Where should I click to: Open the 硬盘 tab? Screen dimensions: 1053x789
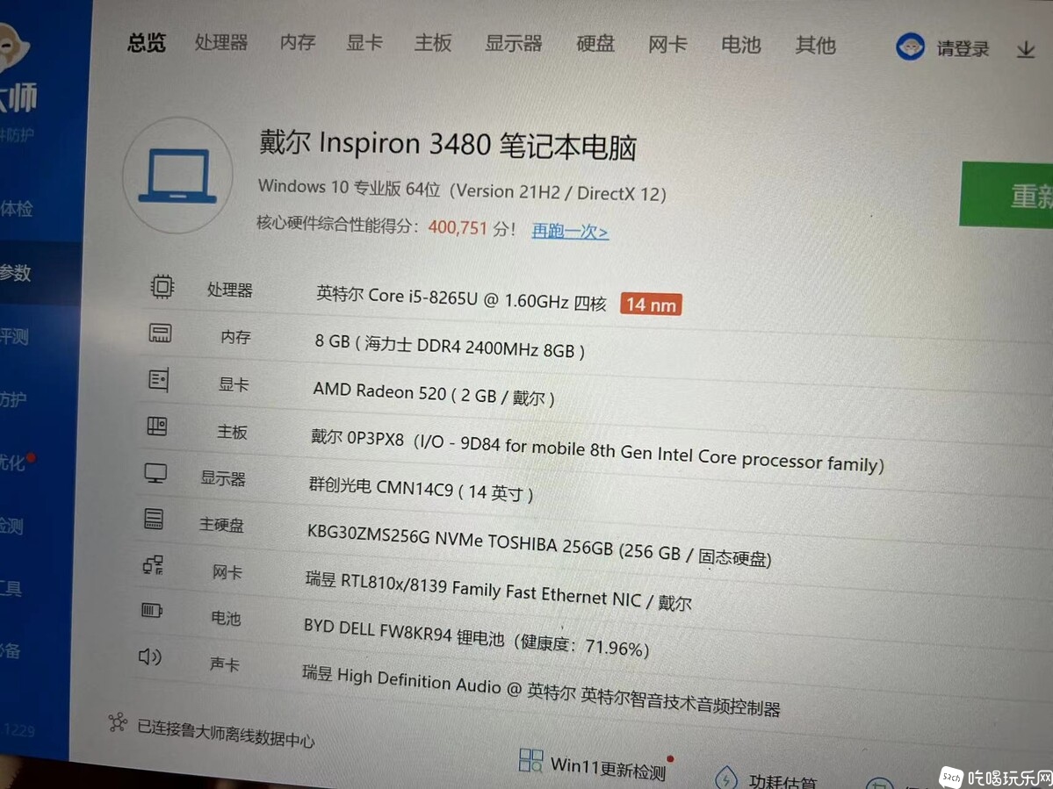[595, 44]
